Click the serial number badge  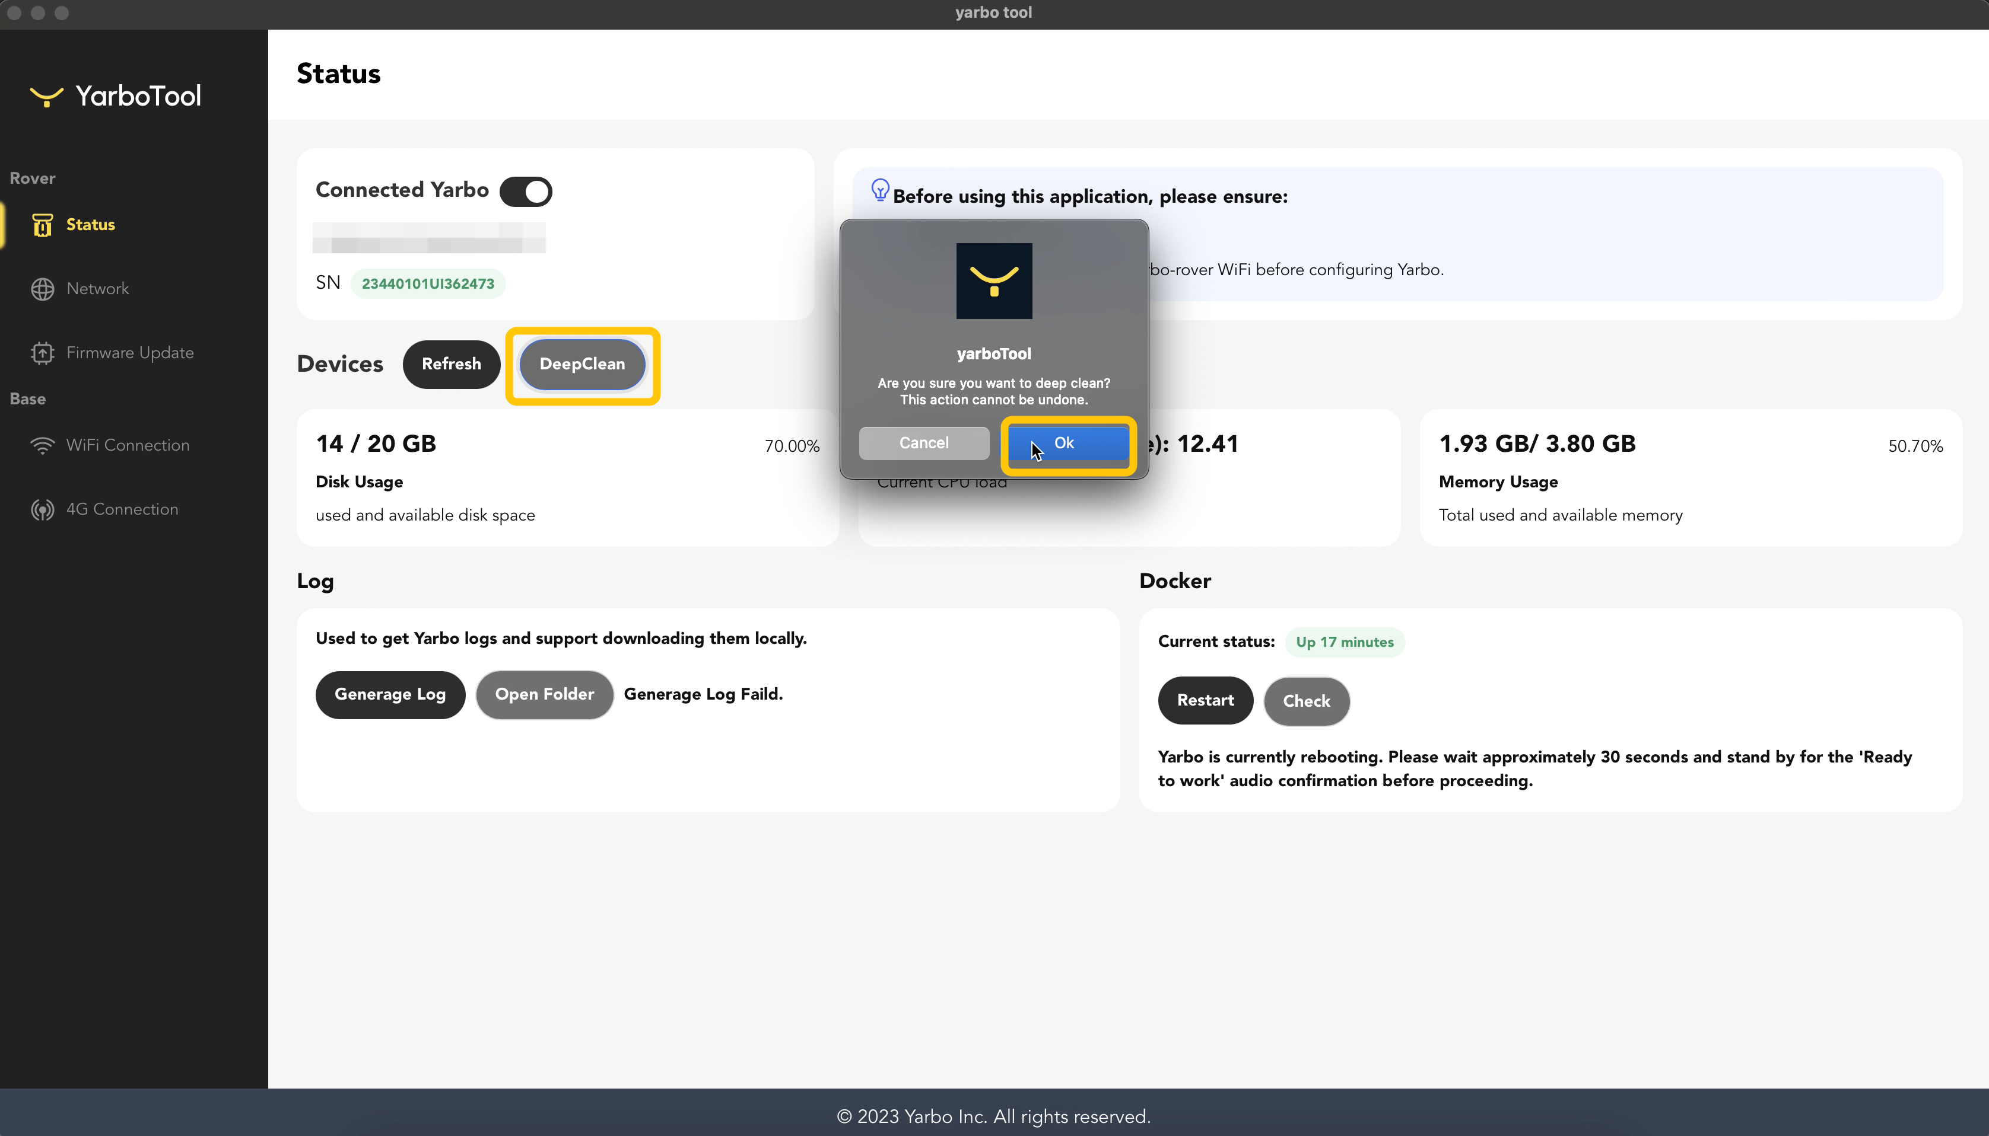[428, 283]
